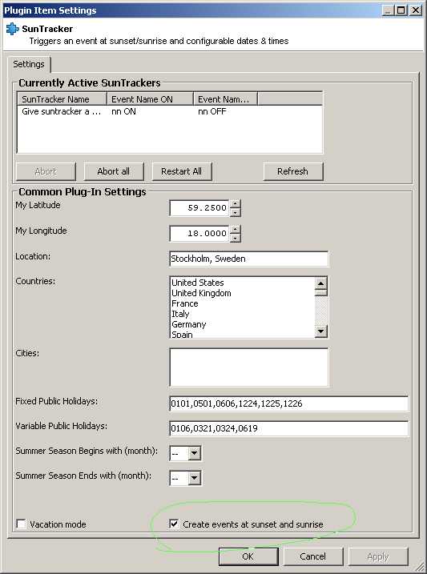Uncheck Create events at sunset and sunrise
This screenshot has height=574, width=427.
(x=174, y=524)
